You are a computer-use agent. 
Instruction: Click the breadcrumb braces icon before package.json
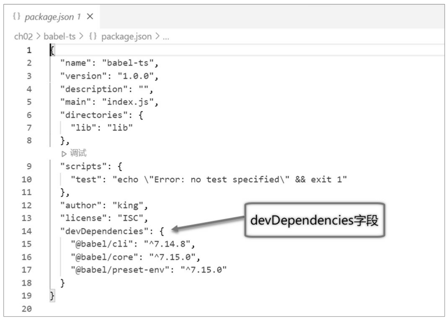93,36
